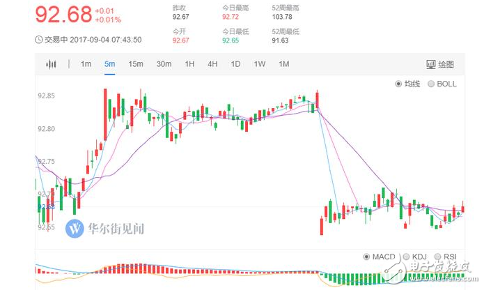The width and height of the screenshot is (484, 290).
Task: Show the 1W weekly chart
Action: (x=259, y=65)
